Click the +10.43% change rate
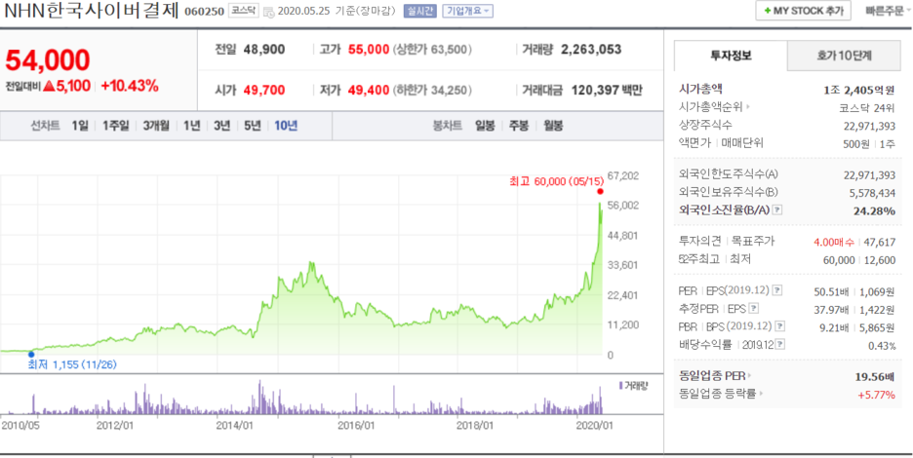 pyautogui.click(x=130, y=86)
